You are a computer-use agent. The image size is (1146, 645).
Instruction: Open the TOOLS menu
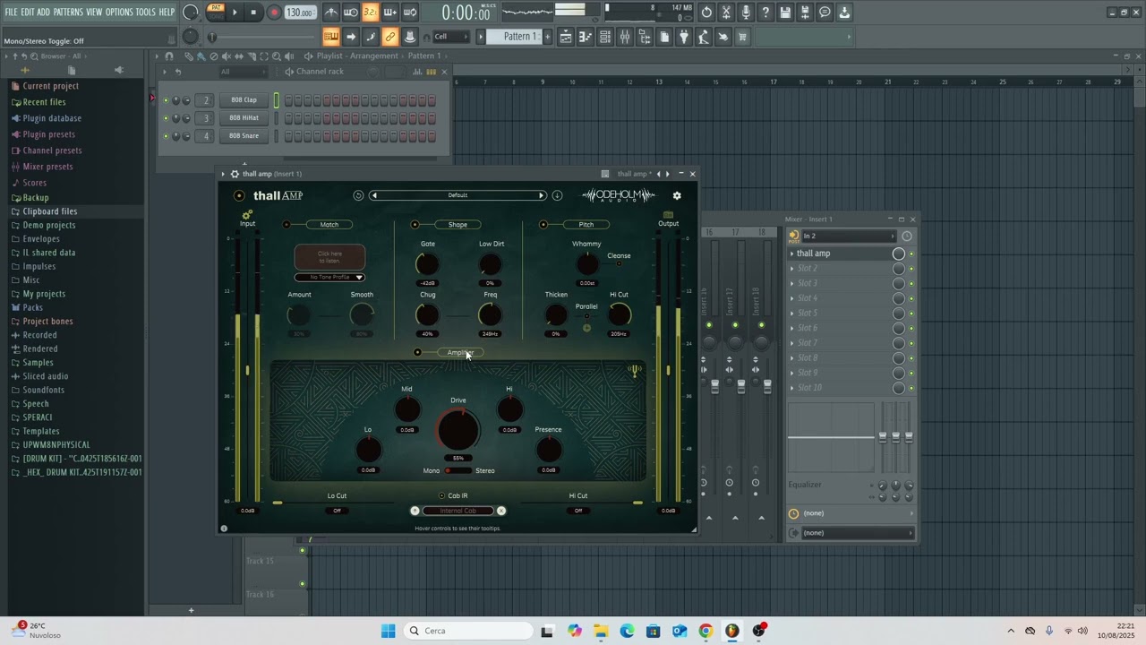coord(145,12)
